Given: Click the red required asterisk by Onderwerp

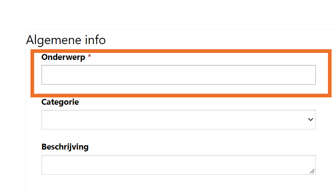Looking at the screenshot, I should tap(89, 57).
